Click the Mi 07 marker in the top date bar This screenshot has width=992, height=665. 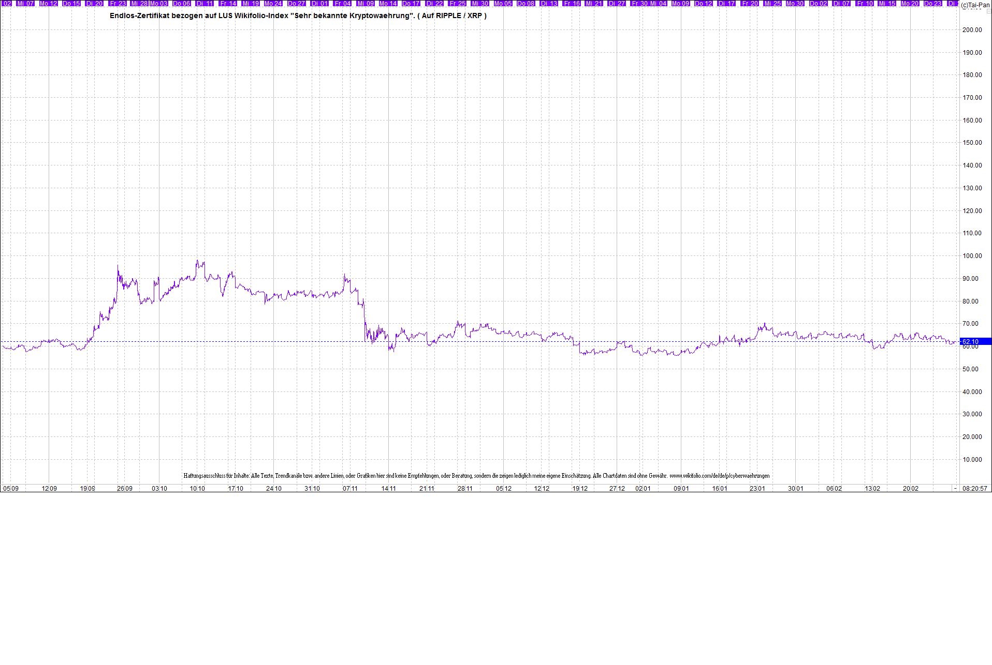[25, 3]
